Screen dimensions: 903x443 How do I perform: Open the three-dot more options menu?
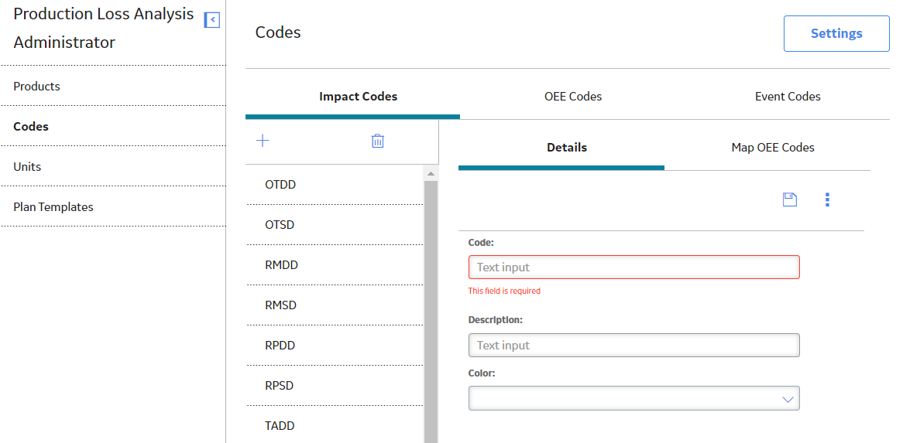[x=828, y=199]
